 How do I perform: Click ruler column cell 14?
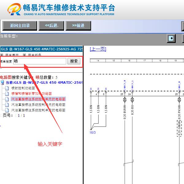pyautogui.click(x=98, y=60)
